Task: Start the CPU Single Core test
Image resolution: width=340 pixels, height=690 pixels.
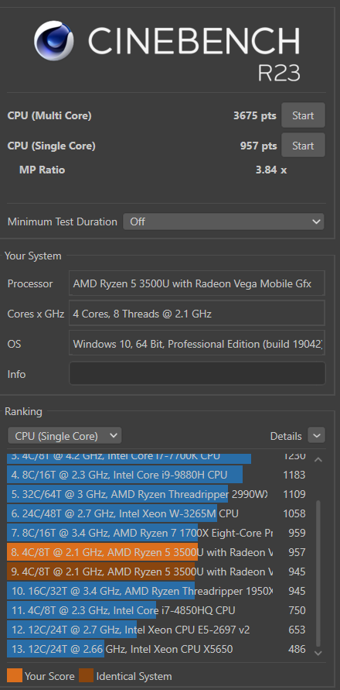Action: (303, 146)
